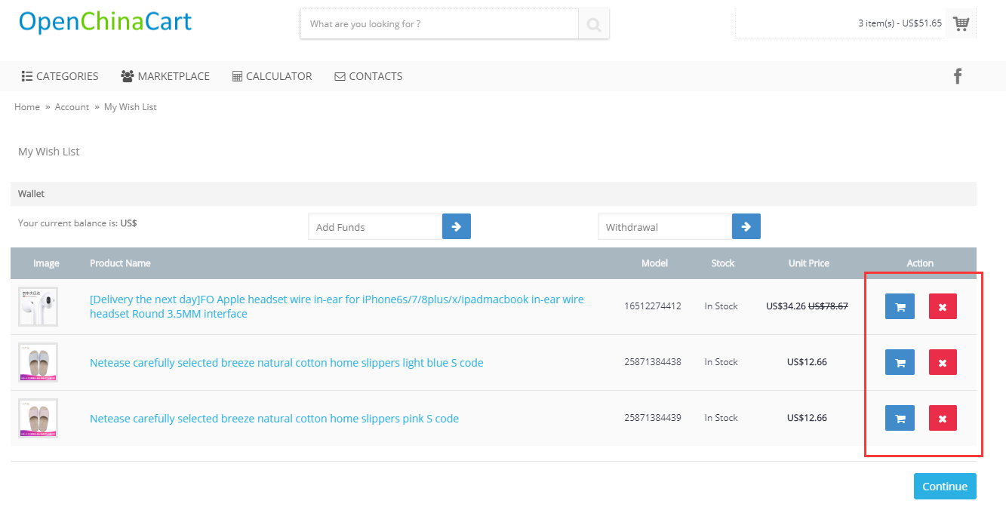The width and height of the screenshot is (1006, 516).
Task: Focus the product search field
Action: 439,24
